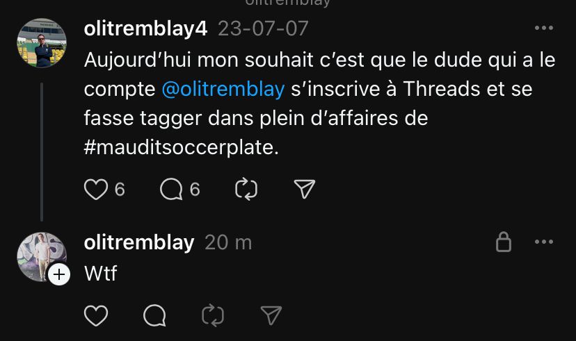Viewport: 576px width, 341px height.
Task: Share the "Wtf" reply
Action: click(271, 315)
